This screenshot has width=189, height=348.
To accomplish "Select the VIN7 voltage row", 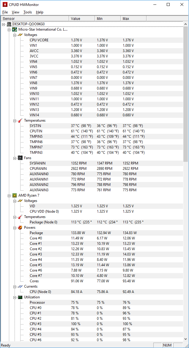I will point(106,78).
